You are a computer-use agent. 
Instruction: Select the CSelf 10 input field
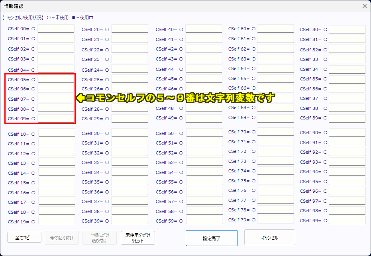coord(57,134)
